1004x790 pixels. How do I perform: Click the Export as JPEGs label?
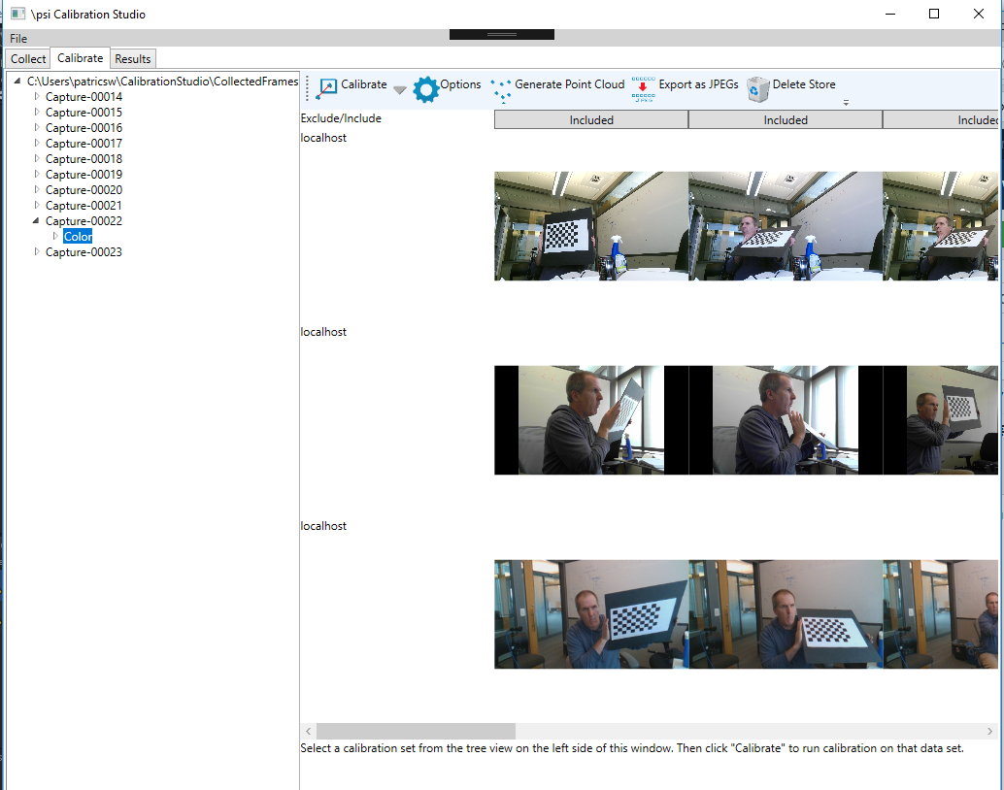pos(698,84)
